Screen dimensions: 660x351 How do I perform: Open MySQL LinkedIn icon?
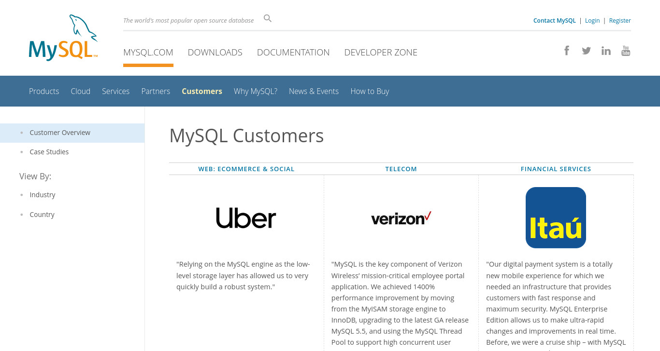point(606,51)
